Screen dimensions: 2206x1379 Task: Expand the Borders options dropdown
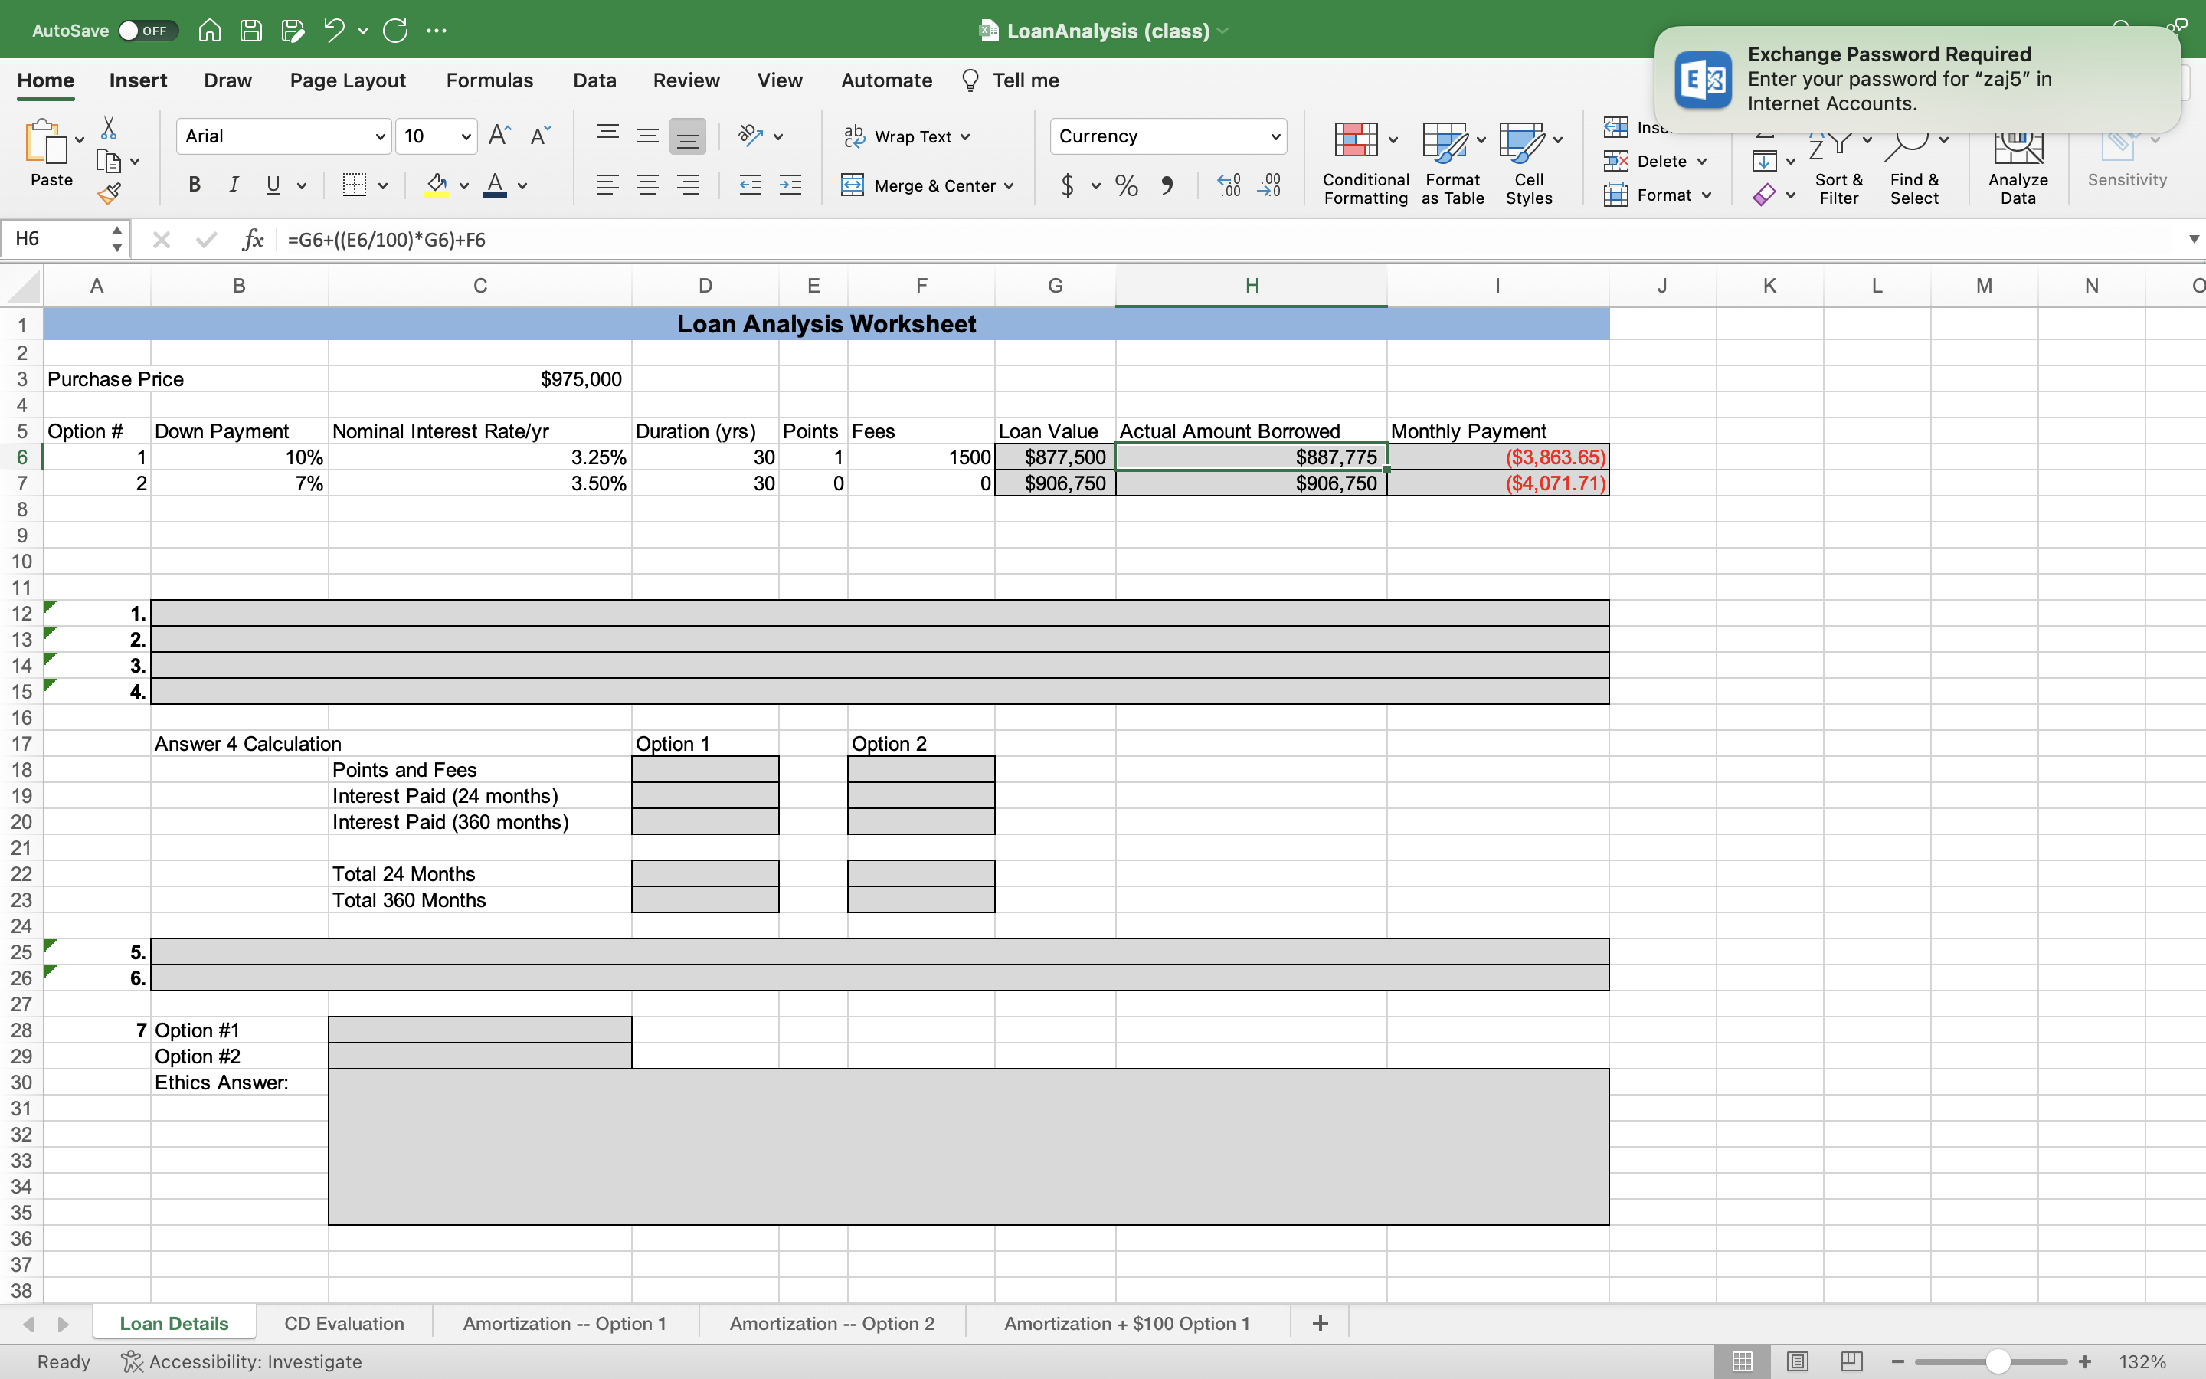(382, 185)
